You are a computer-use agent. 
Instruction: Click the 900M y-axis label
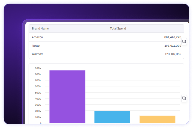[x=38, y=68]
